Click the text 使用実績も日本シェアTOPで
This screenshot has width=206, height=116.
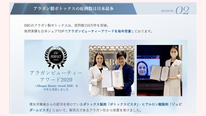pyautogui.click(x=46, y=31)
